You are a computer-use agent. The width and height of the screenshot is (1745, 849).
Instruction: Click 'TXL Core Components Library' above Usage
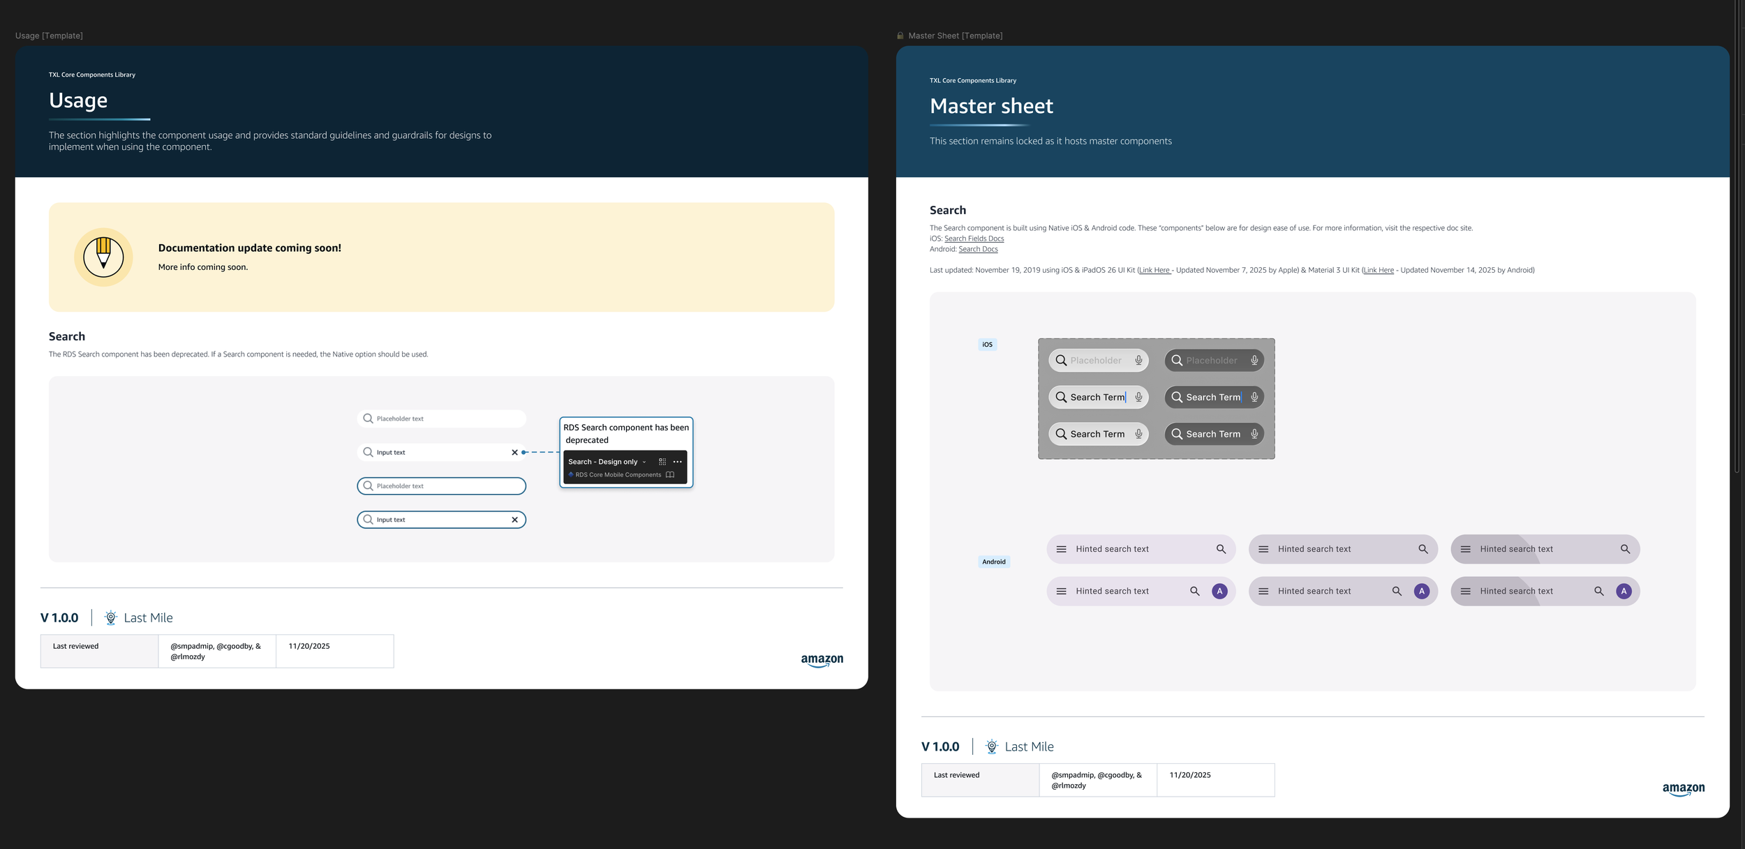click(x=92, y=75)
